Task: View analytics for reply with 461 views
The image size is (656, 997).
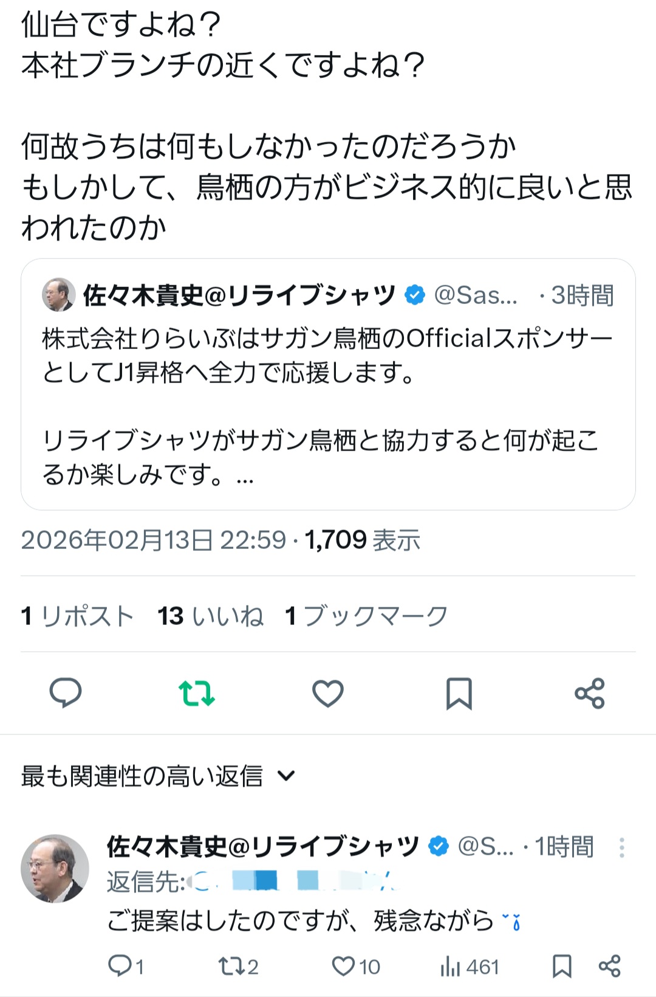Action: pos(450,966)
